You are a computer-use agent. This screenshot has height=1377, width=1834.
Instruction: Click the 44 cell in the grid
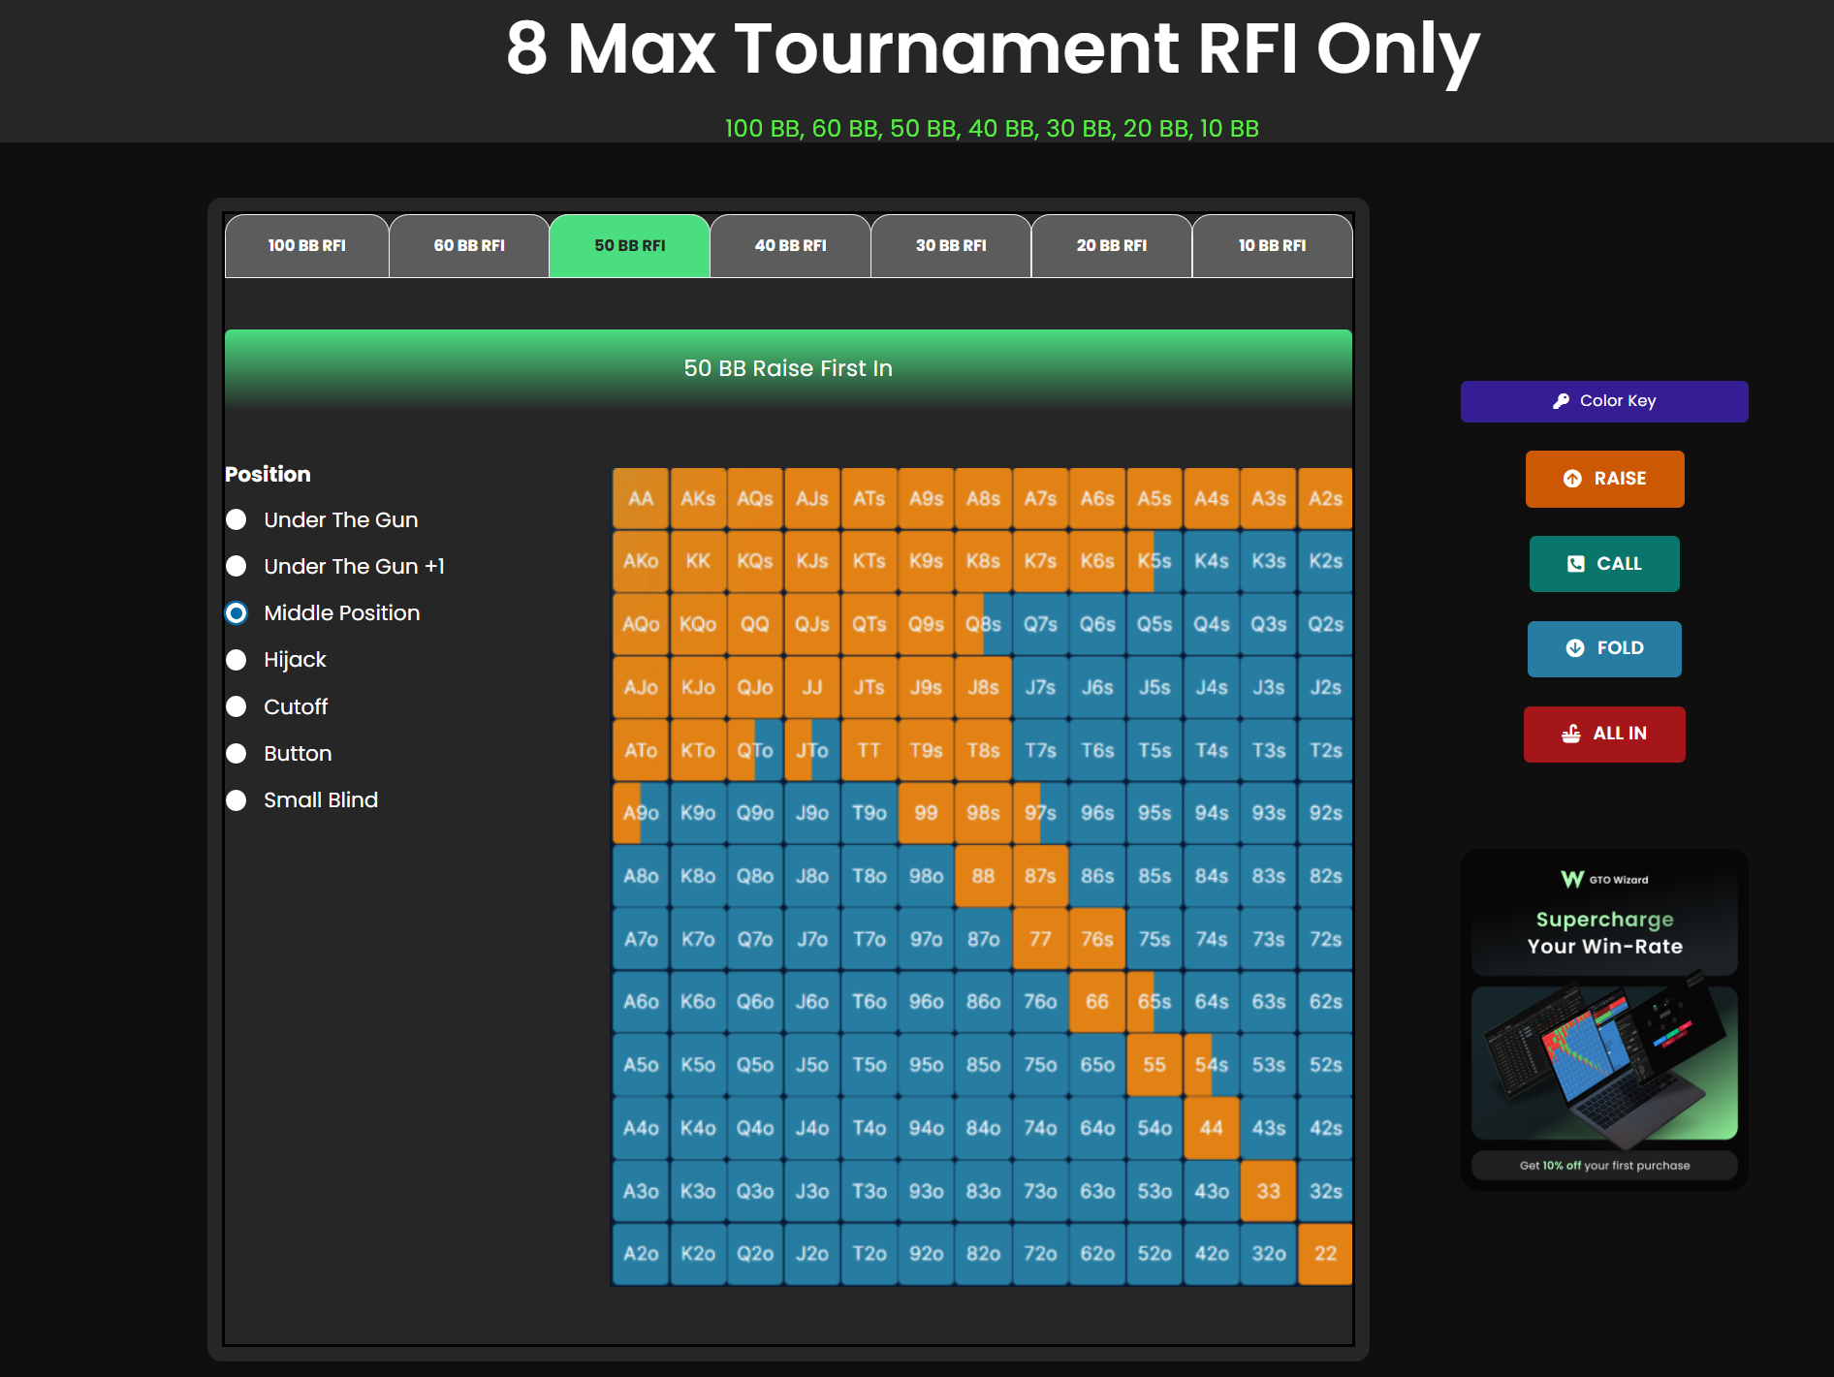click(x=1212, y=1128)
